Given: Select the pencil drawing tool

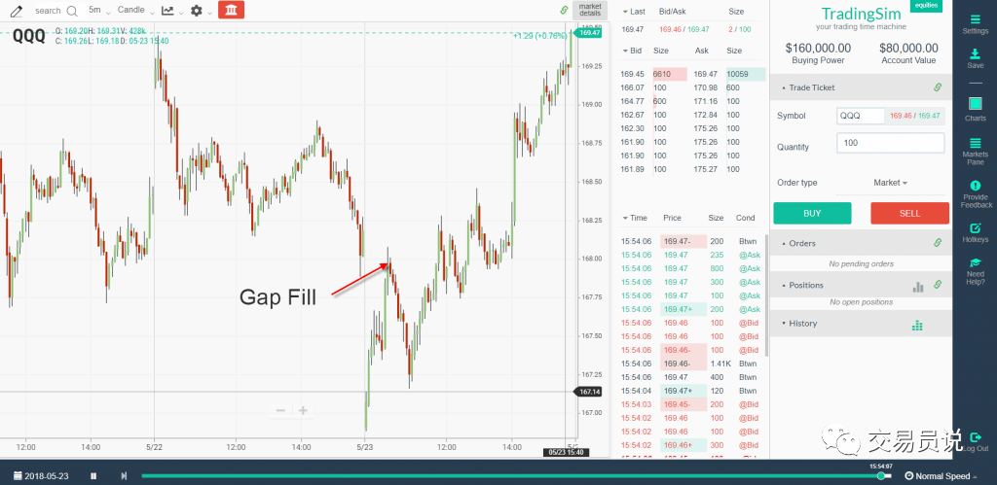Looking at the screenshot, I should tap(16, 11).
